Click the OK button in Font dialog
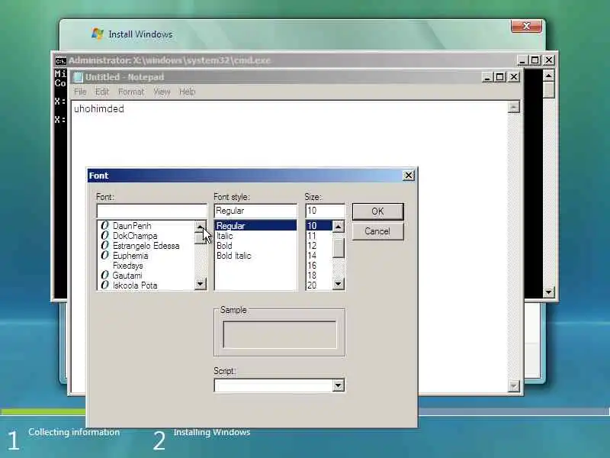The height and width of the screenshot is (458, 610). coord(377,211)
